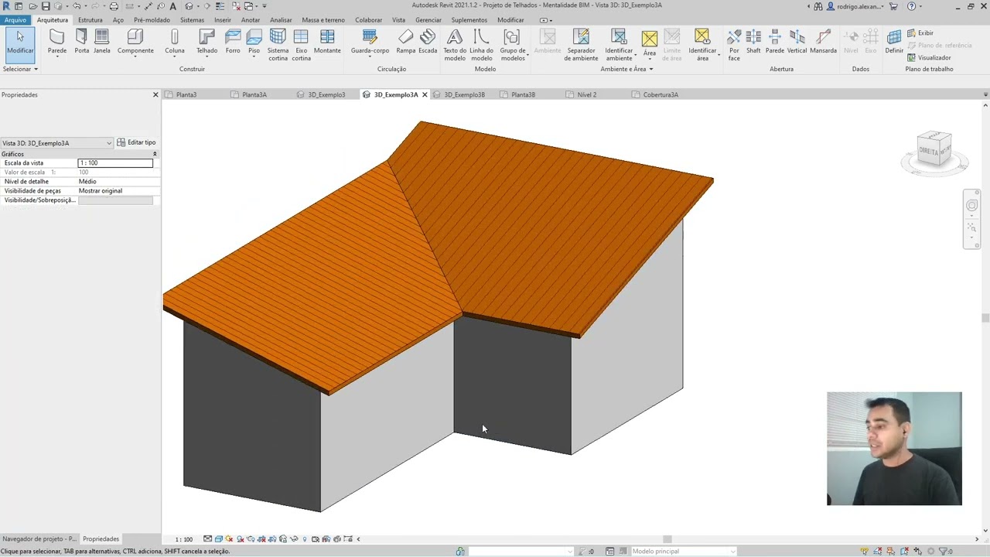Select the Guarda-corpo (railing) tool
990x557 pixels.
(x=370, y=42)
